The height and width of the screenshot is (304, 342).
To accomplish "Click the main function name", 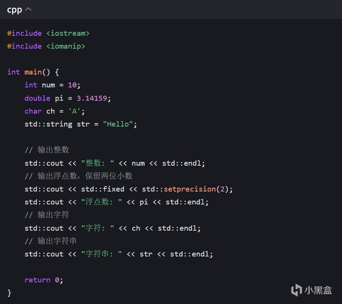I will point(33,72).
